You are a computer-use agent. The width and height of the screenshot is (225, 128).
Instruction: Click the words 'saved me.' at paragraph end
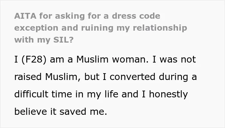pyautogui.click(x=83, y=112)
